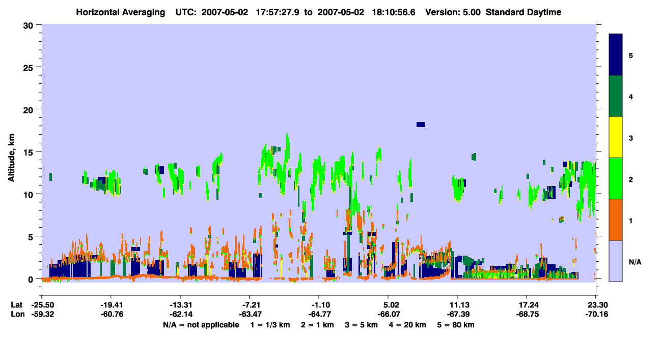The width and height of the screenshot is (662, 339).
Task: Click the y-axis tick label 30
Action: pos(30,25)
